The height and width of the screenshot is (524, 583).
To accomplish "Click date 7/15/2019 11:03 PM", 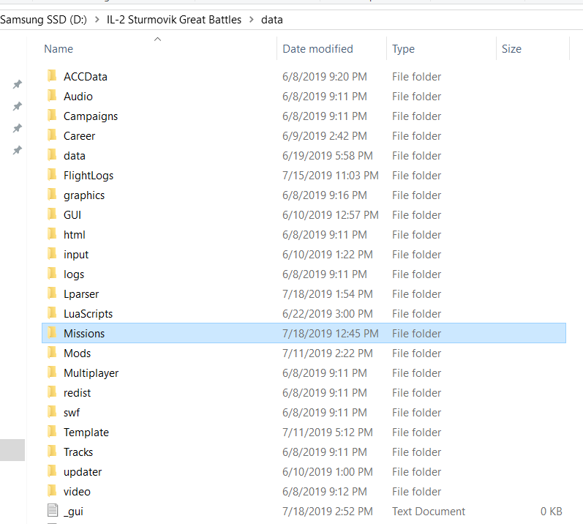I will coord(331,175).
